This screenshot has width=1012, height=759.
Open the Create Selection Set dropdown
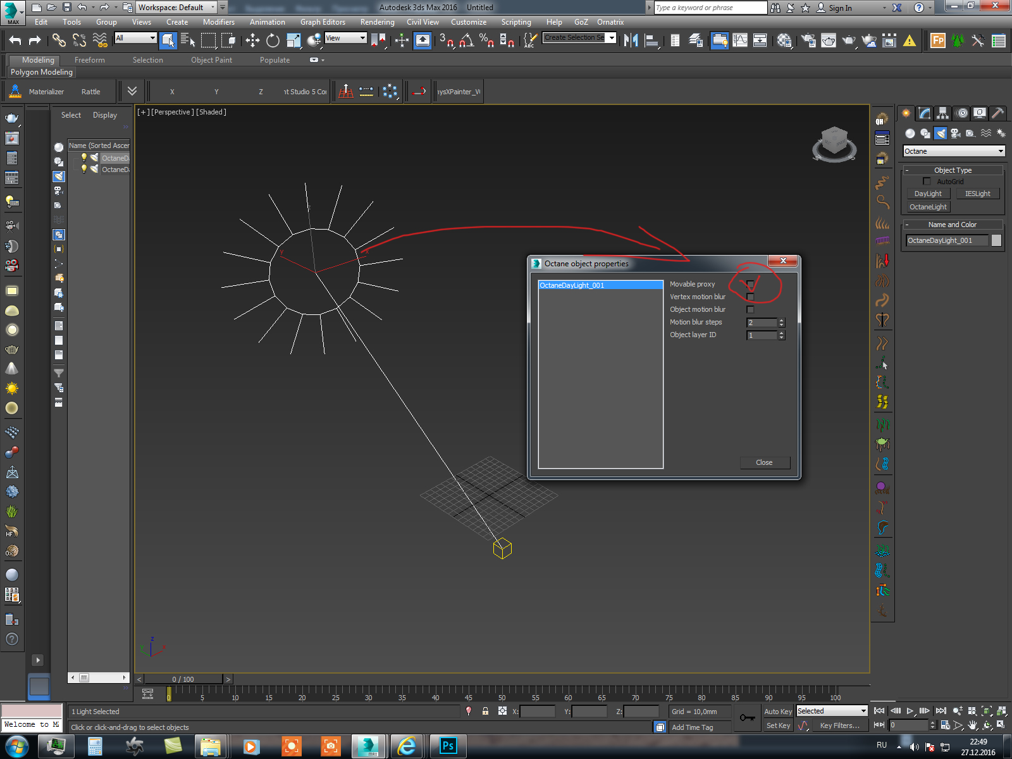tap(579, 38)
